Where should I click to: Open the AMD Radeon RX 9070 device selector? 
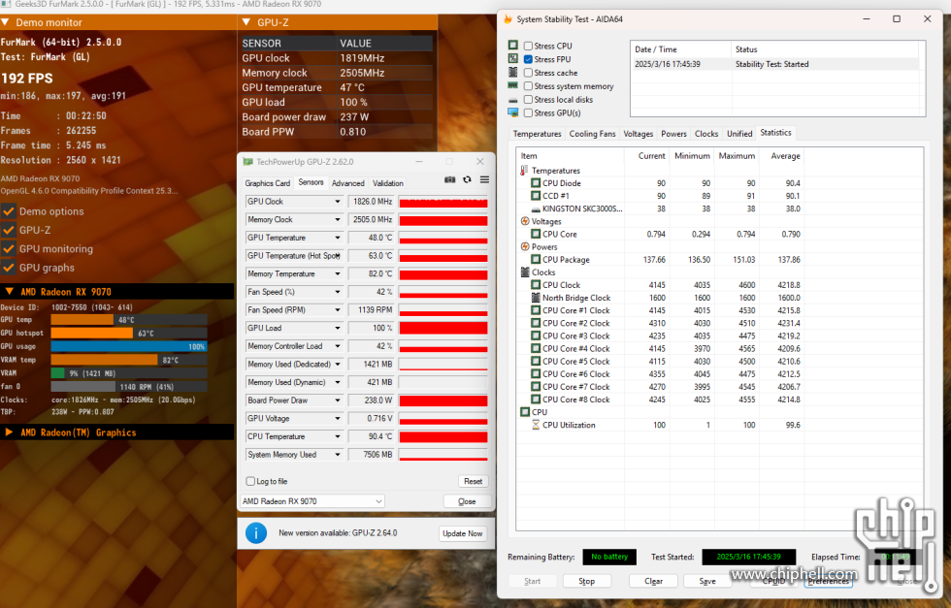tap(312, 501)
